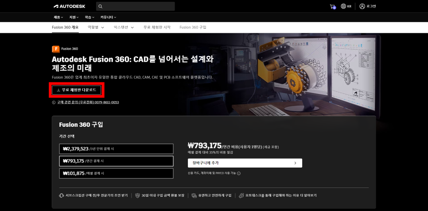Open the 커뮤니티 dropdown menu
This screenshot has height=211, width=428.
coord(108,17)
